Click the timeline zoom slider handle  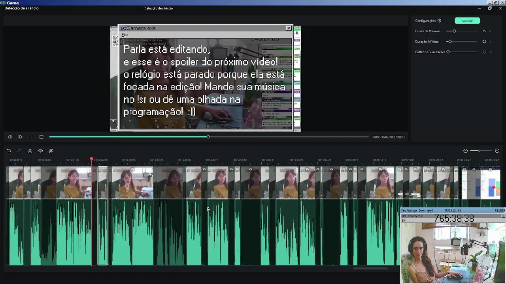(479, 151)
